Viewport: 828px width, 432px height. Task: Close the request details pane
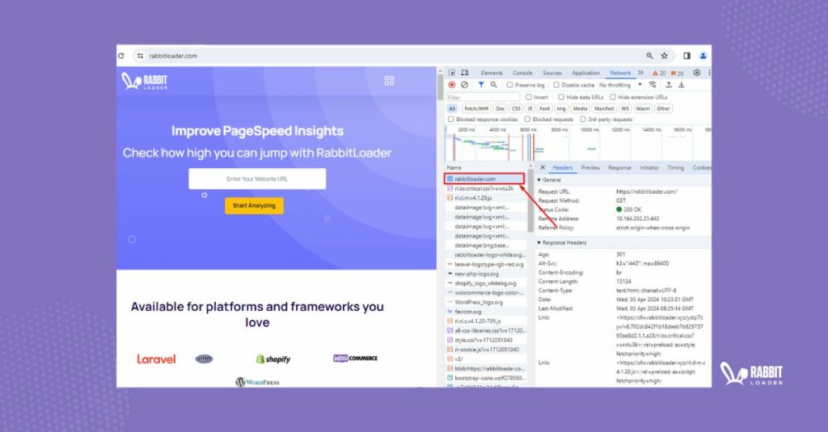click(x=543, y=167)
